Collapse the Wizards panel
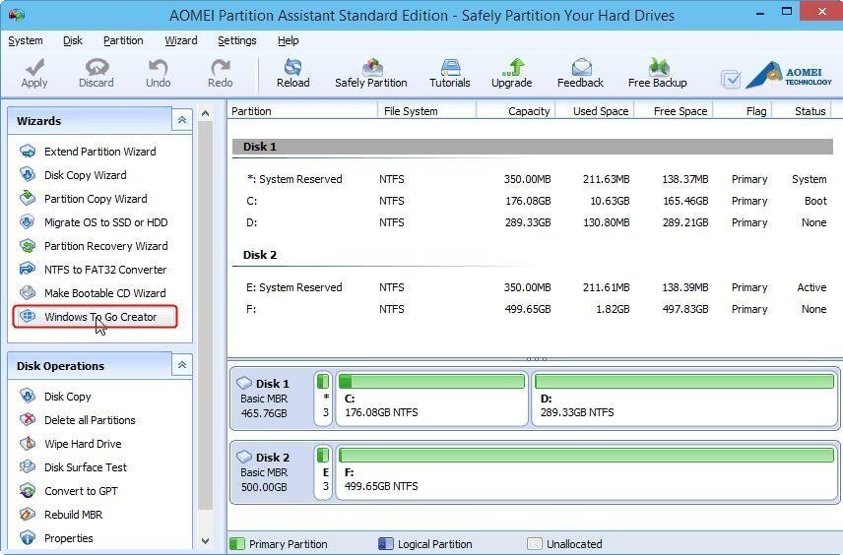The height and width of the screenshot is (555, 843). coord(182,120)
